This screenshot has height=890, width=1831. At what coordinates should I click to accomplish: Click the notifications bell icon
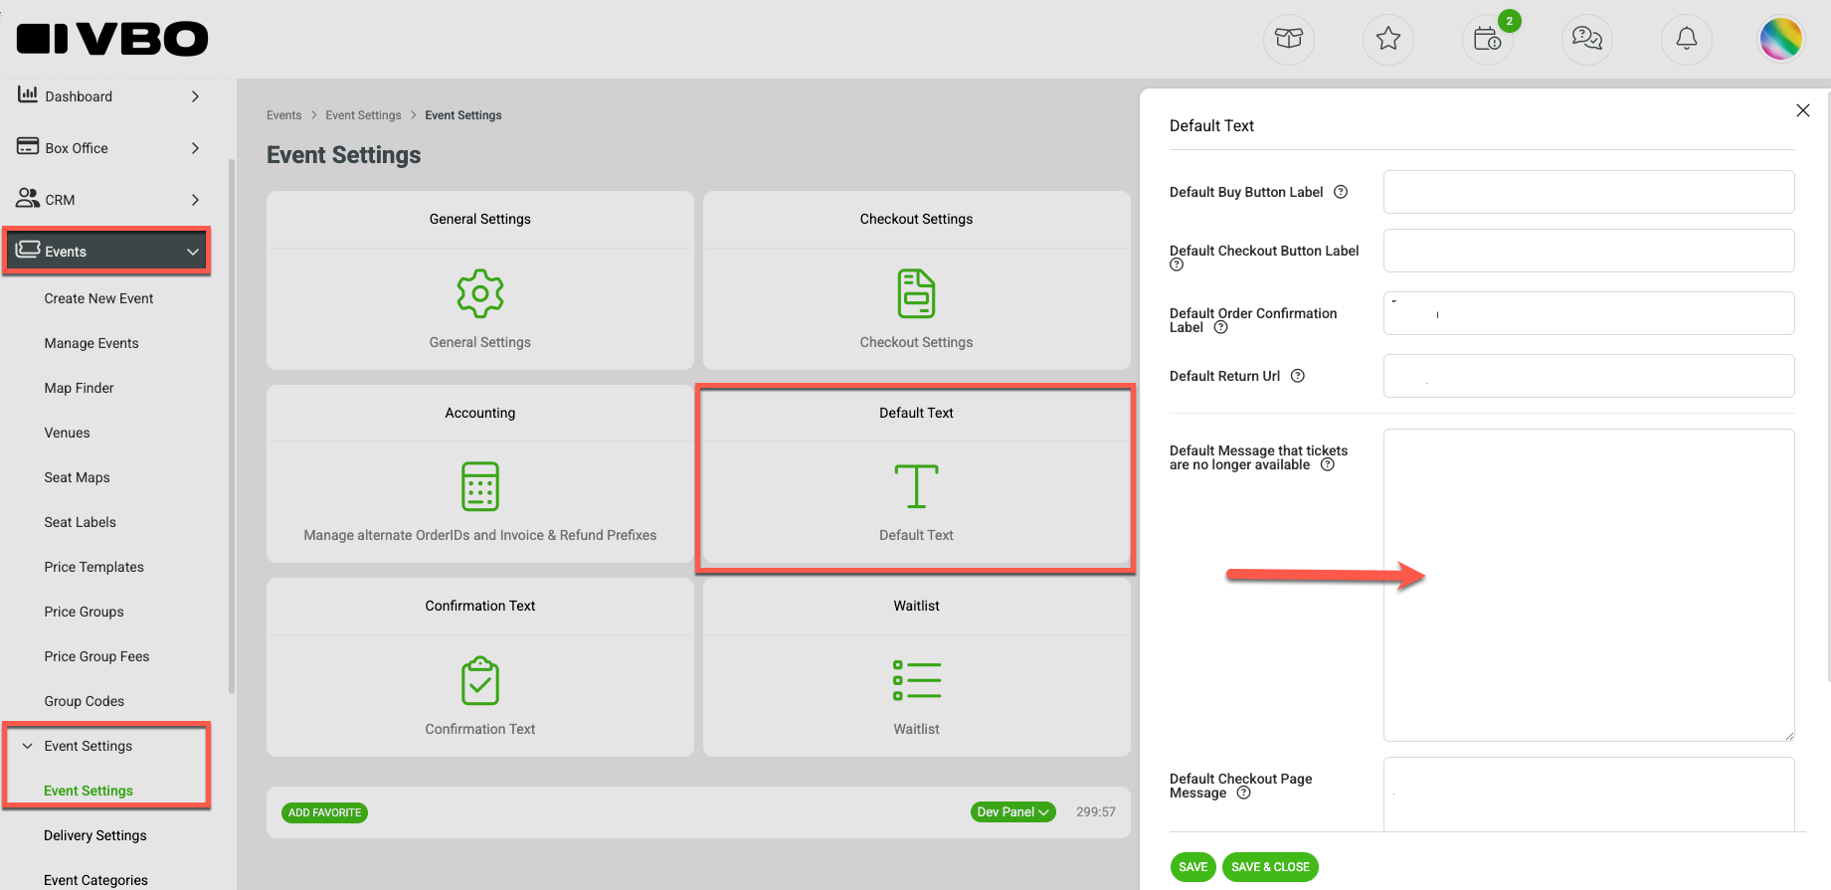1687,39
